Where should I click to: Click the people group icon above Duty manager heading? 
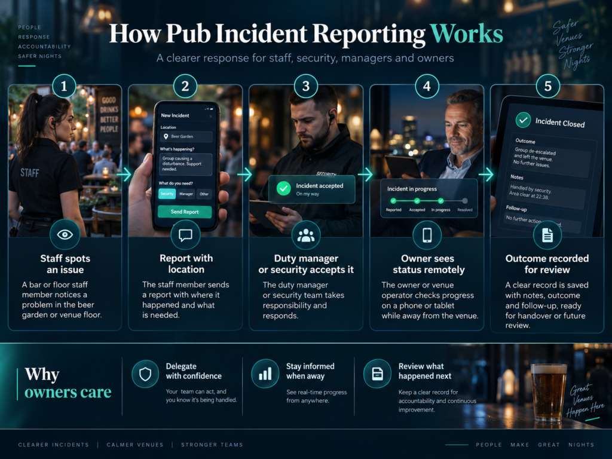306,235
